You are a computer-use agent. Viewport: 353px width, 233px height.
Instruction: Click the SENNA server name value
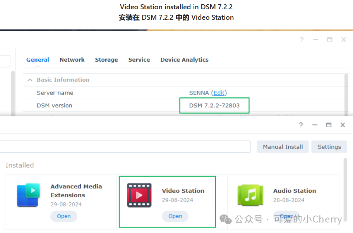coord(199,93)
